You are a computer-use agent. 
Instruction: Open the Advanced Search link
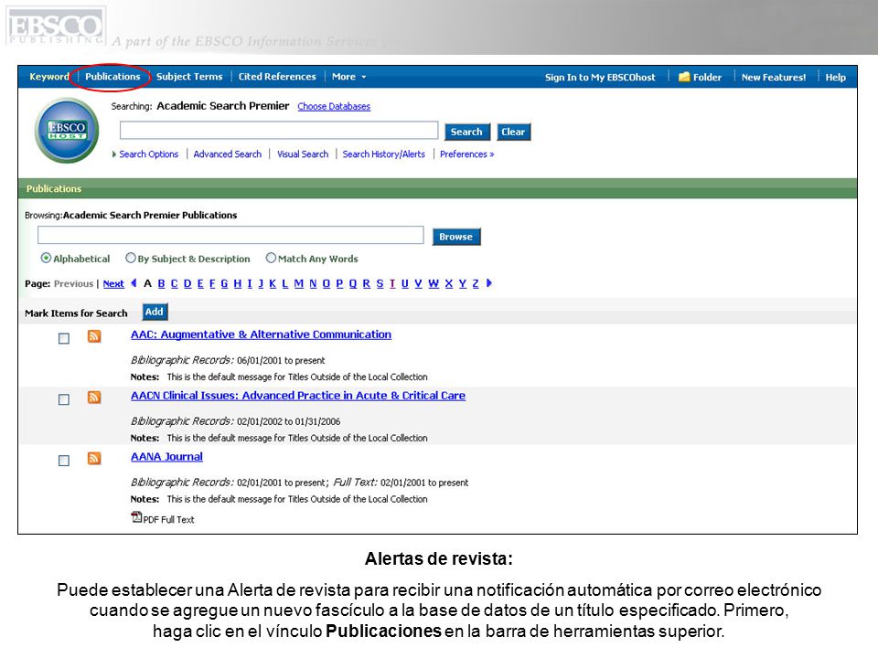(x=228, y=154)
